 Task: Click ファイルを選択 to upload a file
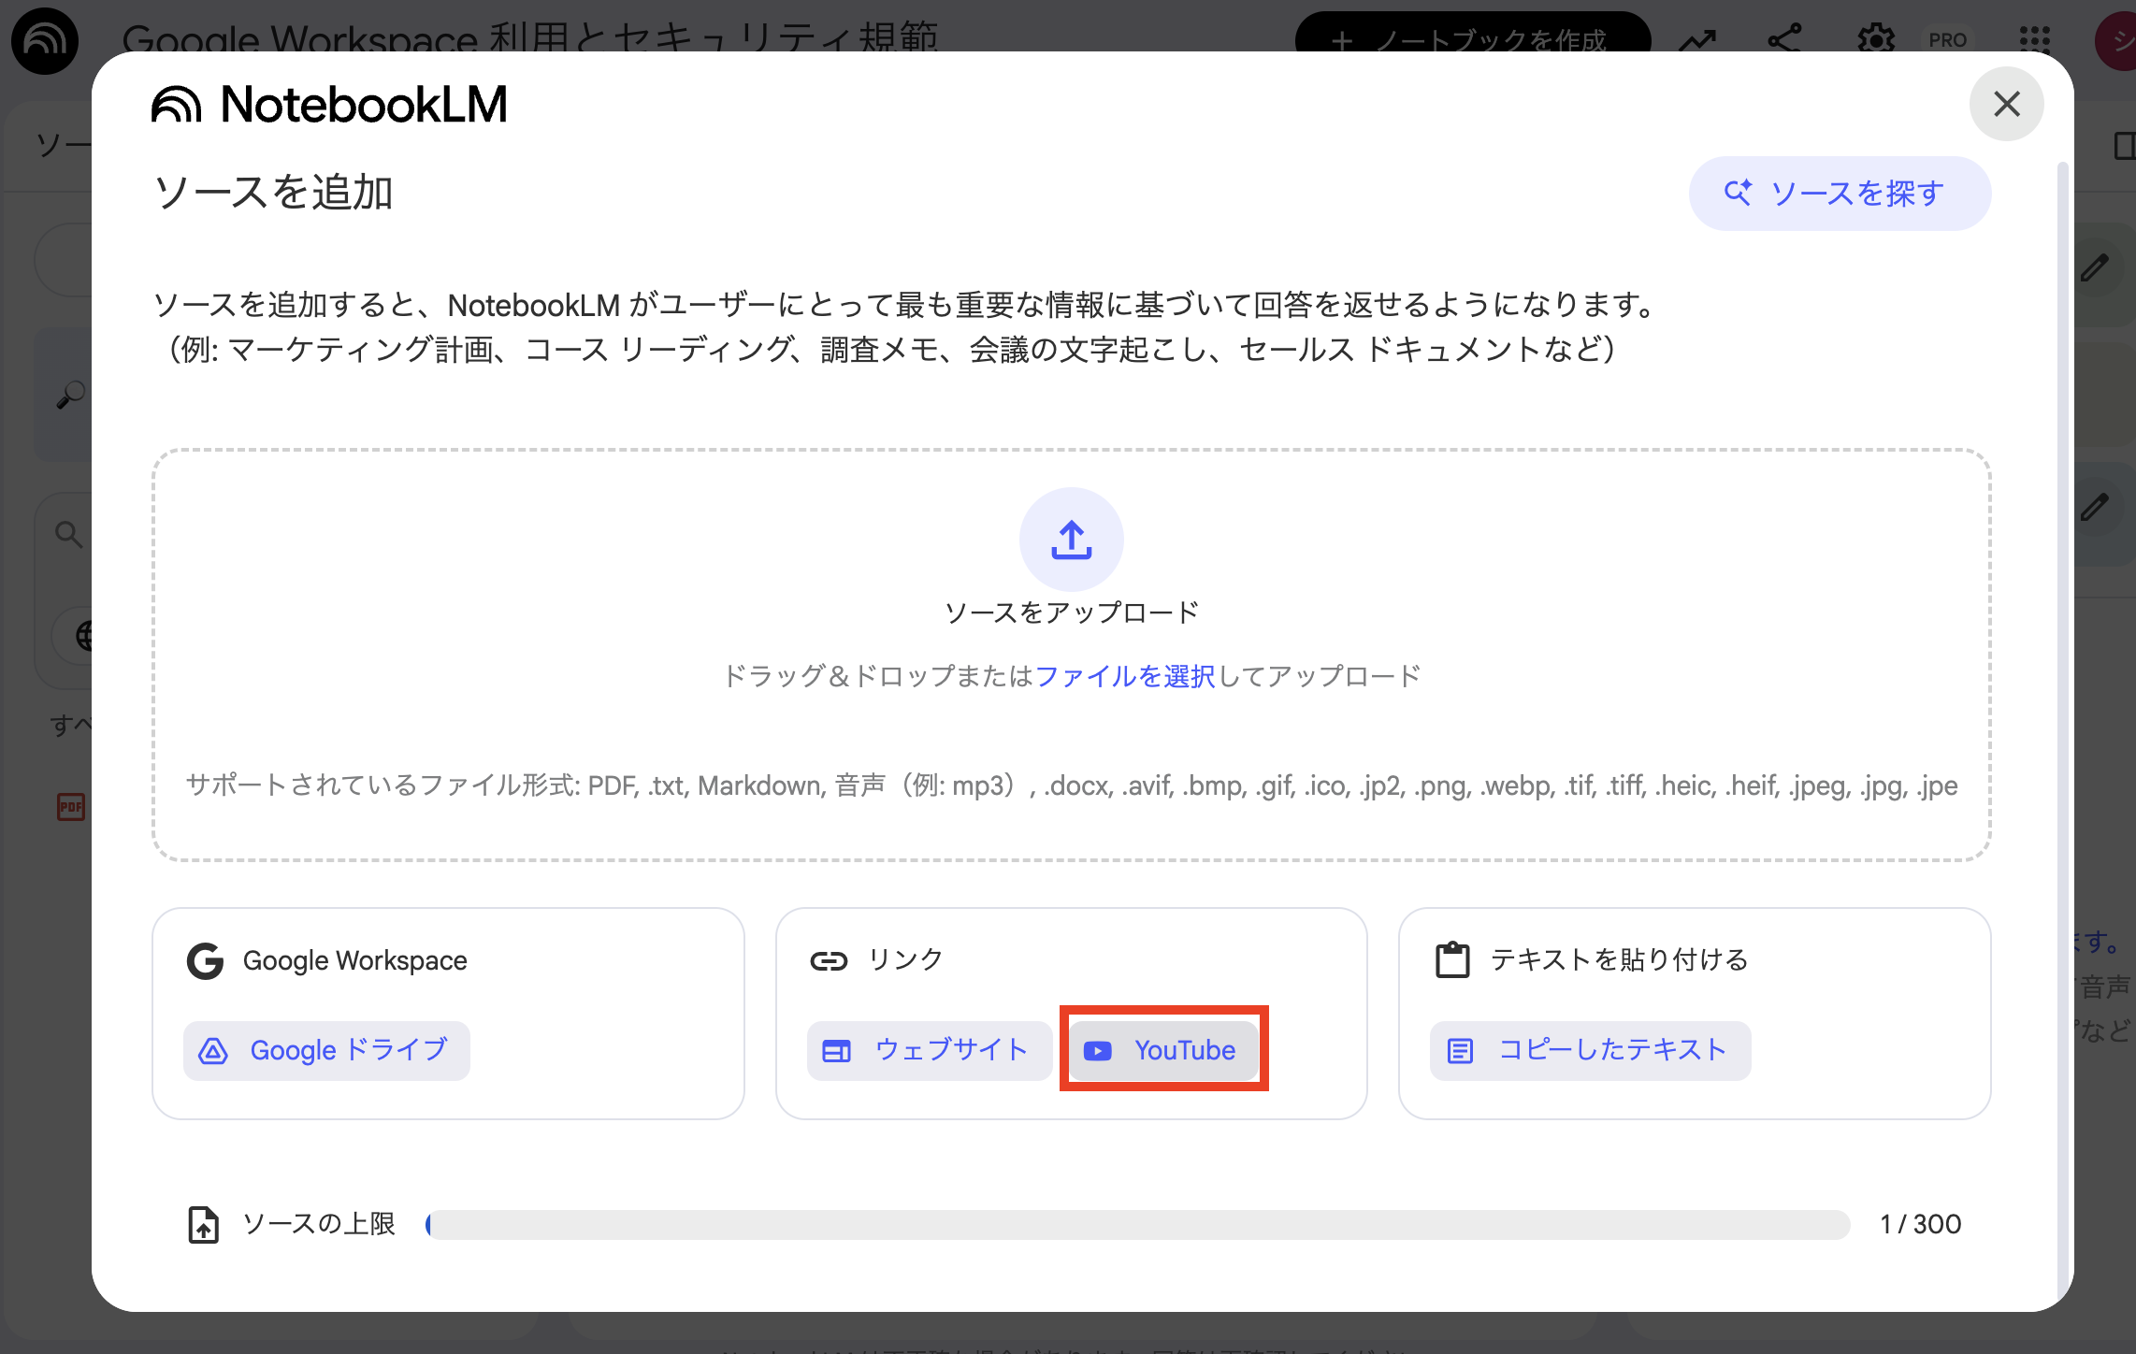(x=1125, y=676)
